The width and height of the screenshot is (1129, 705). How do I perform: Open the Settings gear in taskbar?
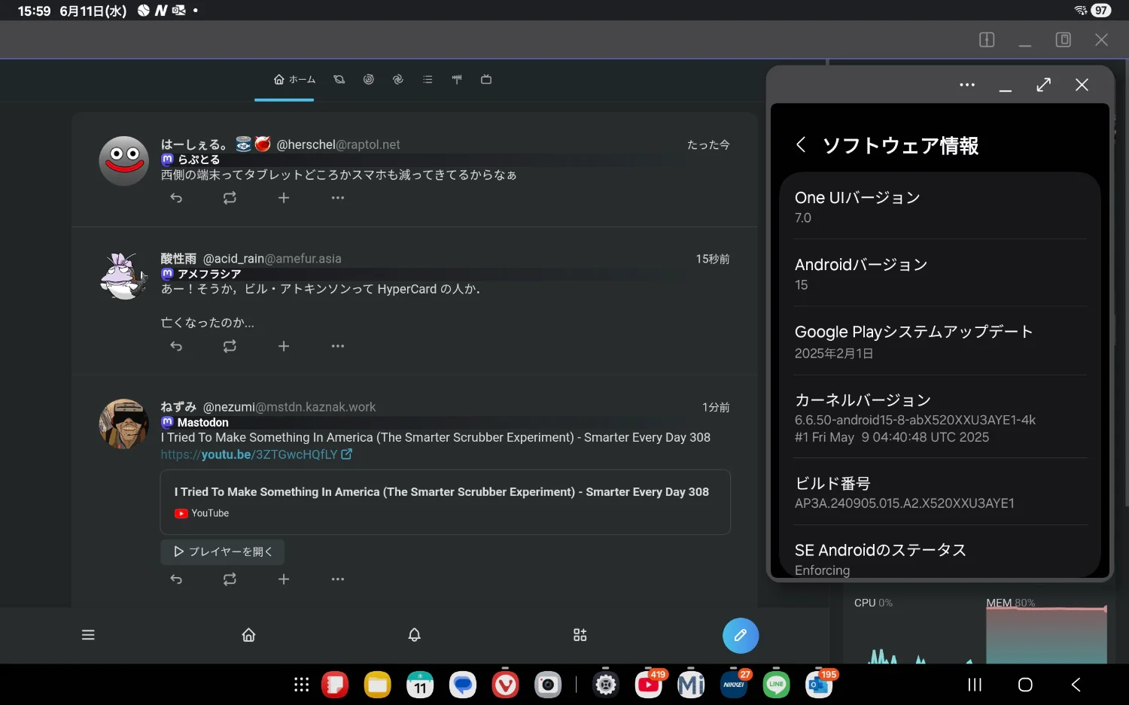pyautogui.click(x=606, y=685)
